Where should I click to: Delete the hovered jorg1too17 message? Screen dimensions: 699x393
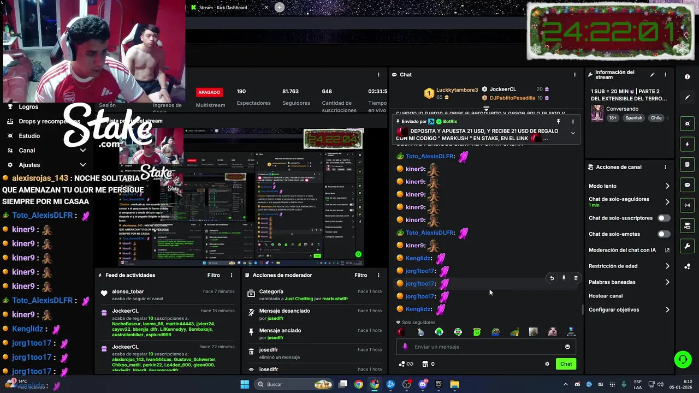tap(576, 278)
